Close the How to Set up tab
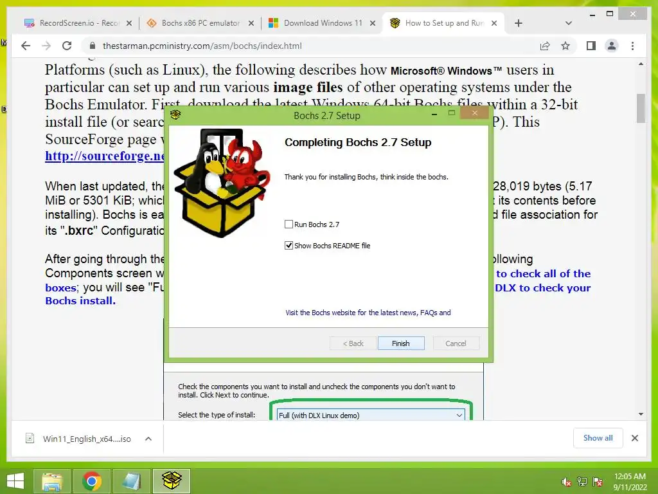 (x=494, y=23)
